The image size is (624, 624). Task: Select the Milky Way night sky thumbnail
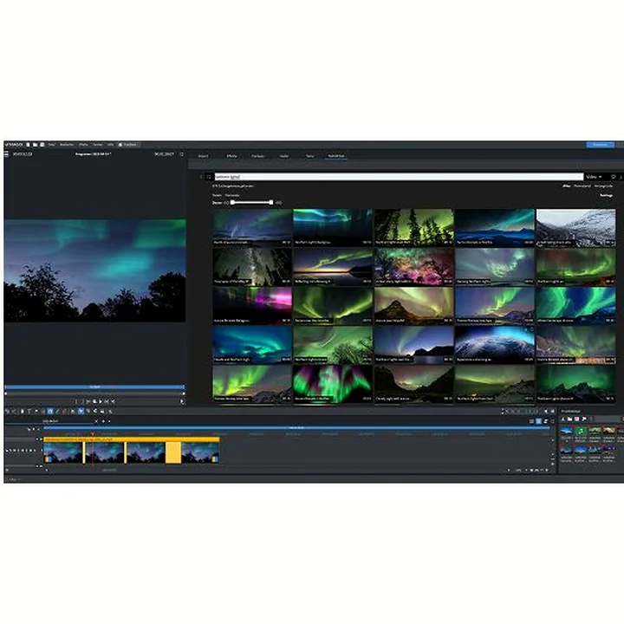(252, 267)
